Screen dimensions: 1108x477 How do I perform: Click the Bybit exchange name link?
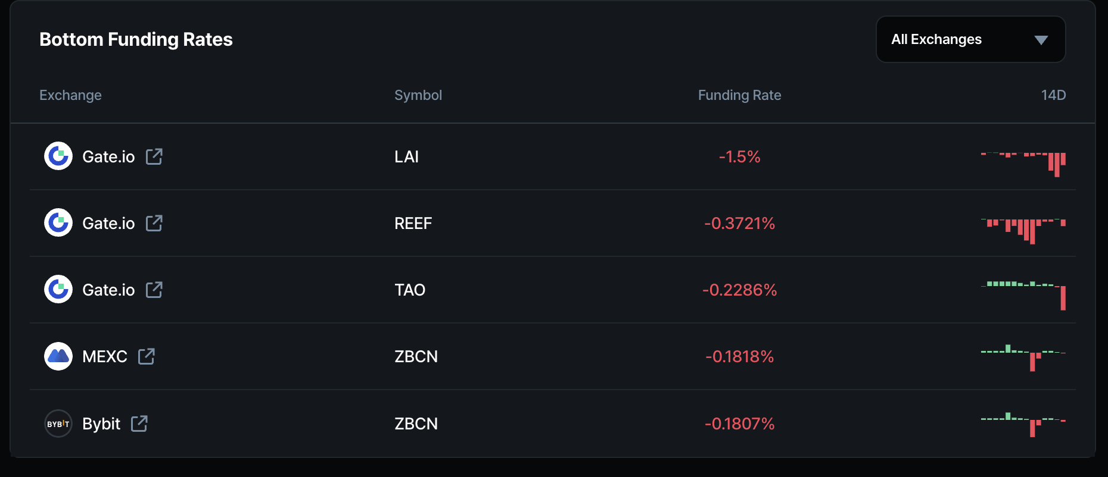(101, 423)
